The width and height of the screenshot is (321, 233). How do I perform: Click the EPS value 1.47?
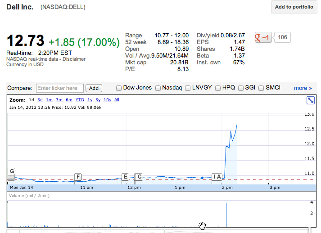coord(240,42)
